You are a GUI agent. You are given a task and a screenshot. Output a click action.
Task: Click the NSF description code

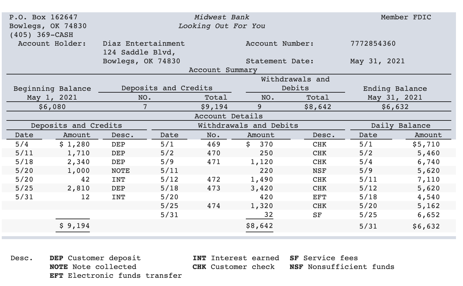[320, 171]
